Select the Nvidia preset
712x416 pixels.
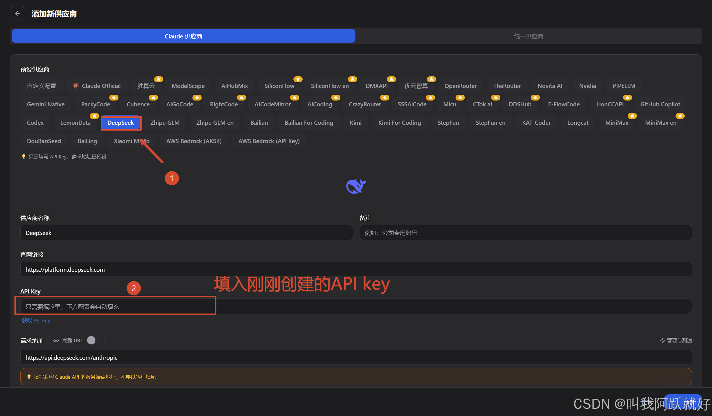pyautogui.click(x=587, y=86)
